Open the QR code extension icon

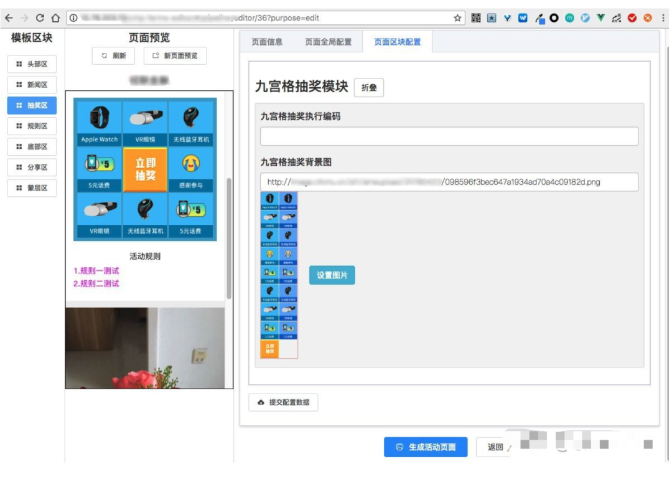(x=476, y=18)
